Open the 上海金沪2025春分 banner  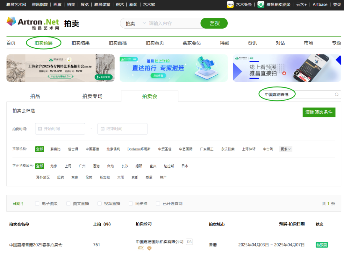pyautogui.click(x=61, y=68)
